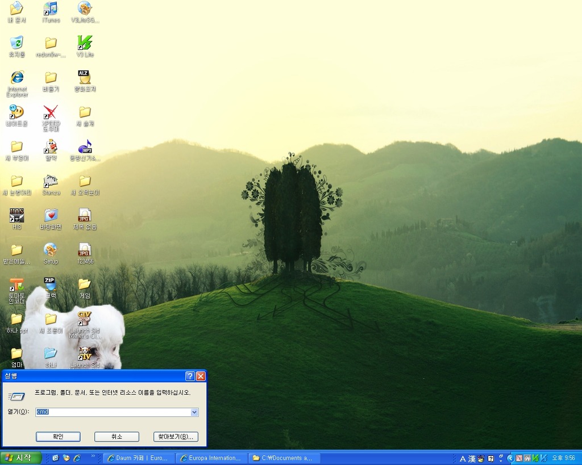
Task: Toggle the IME A input mode
Action: coord(463,459)
